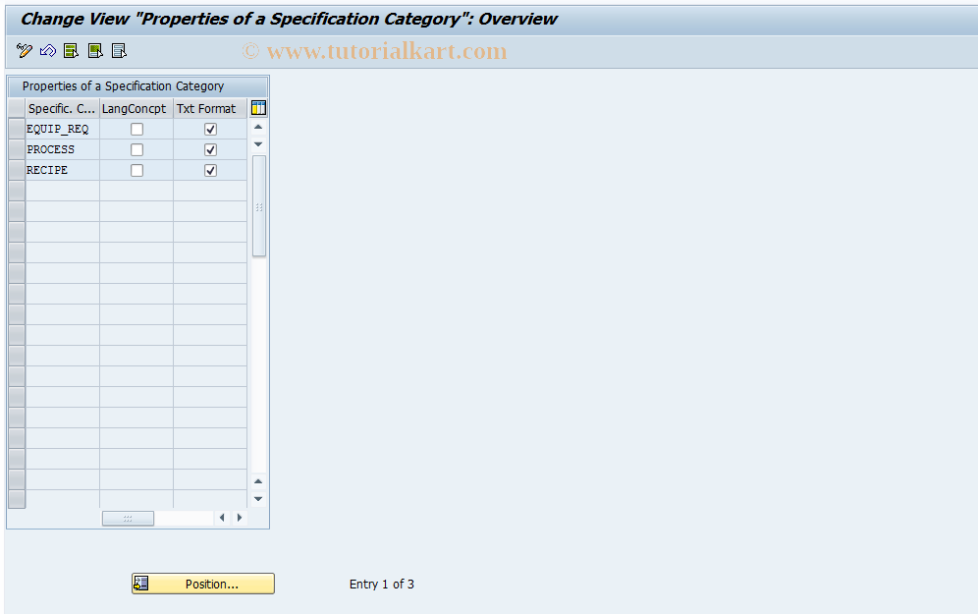Viewport: 978px width, 614px height.
Task: Click the horizontal scroll left arrow
Action: [222, 518]
